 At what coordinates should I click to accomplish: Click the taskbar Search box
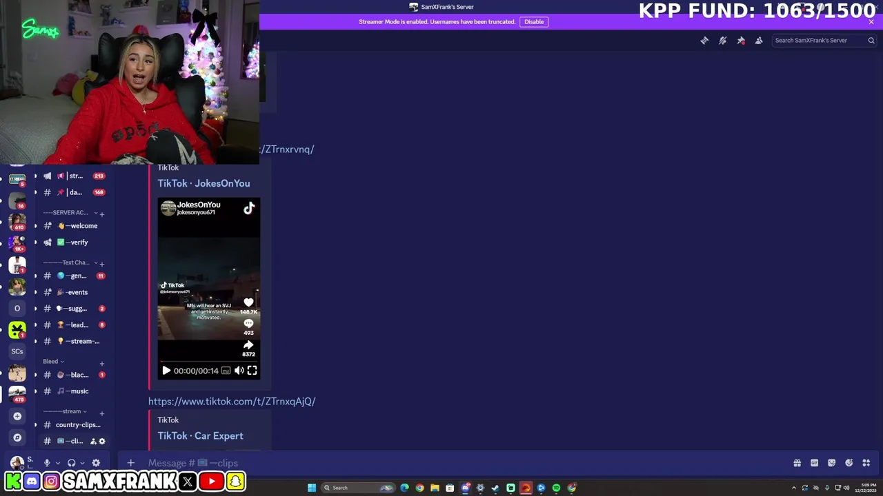pyautogui.click(x=359, y=488)
